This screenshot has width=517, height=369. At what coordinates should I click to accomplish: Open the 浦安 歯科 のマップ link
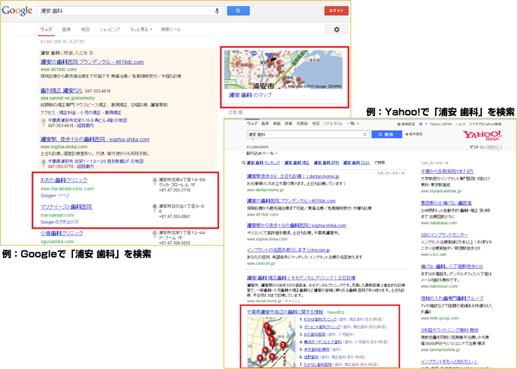click(x=250, y=95)
